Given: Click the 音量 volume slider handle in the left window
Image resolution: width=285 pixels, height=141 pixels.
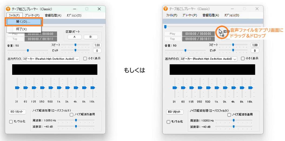Looking at the screenshot, I should (28, 50).
